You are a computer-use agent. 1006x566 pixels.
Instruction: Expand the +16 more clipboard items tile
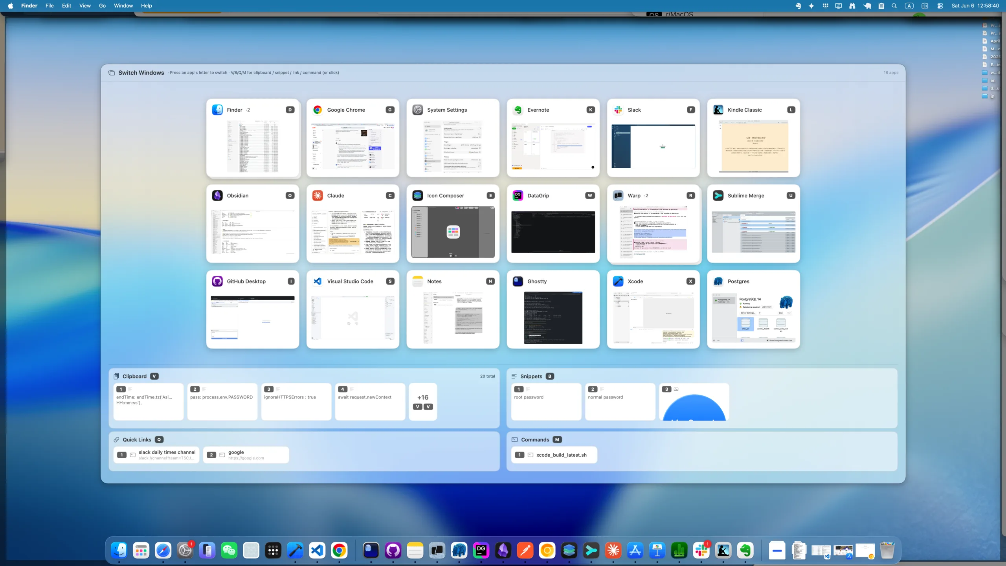(423, 402)
